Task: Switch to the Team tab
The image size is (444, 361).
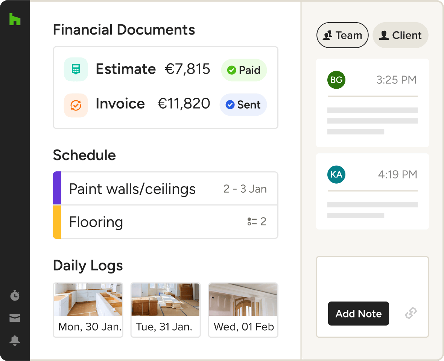Action: click(x=342, y=35)
